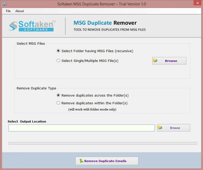
Task: Click the Remove Duplicate Type group label
Action: [36, 88]
